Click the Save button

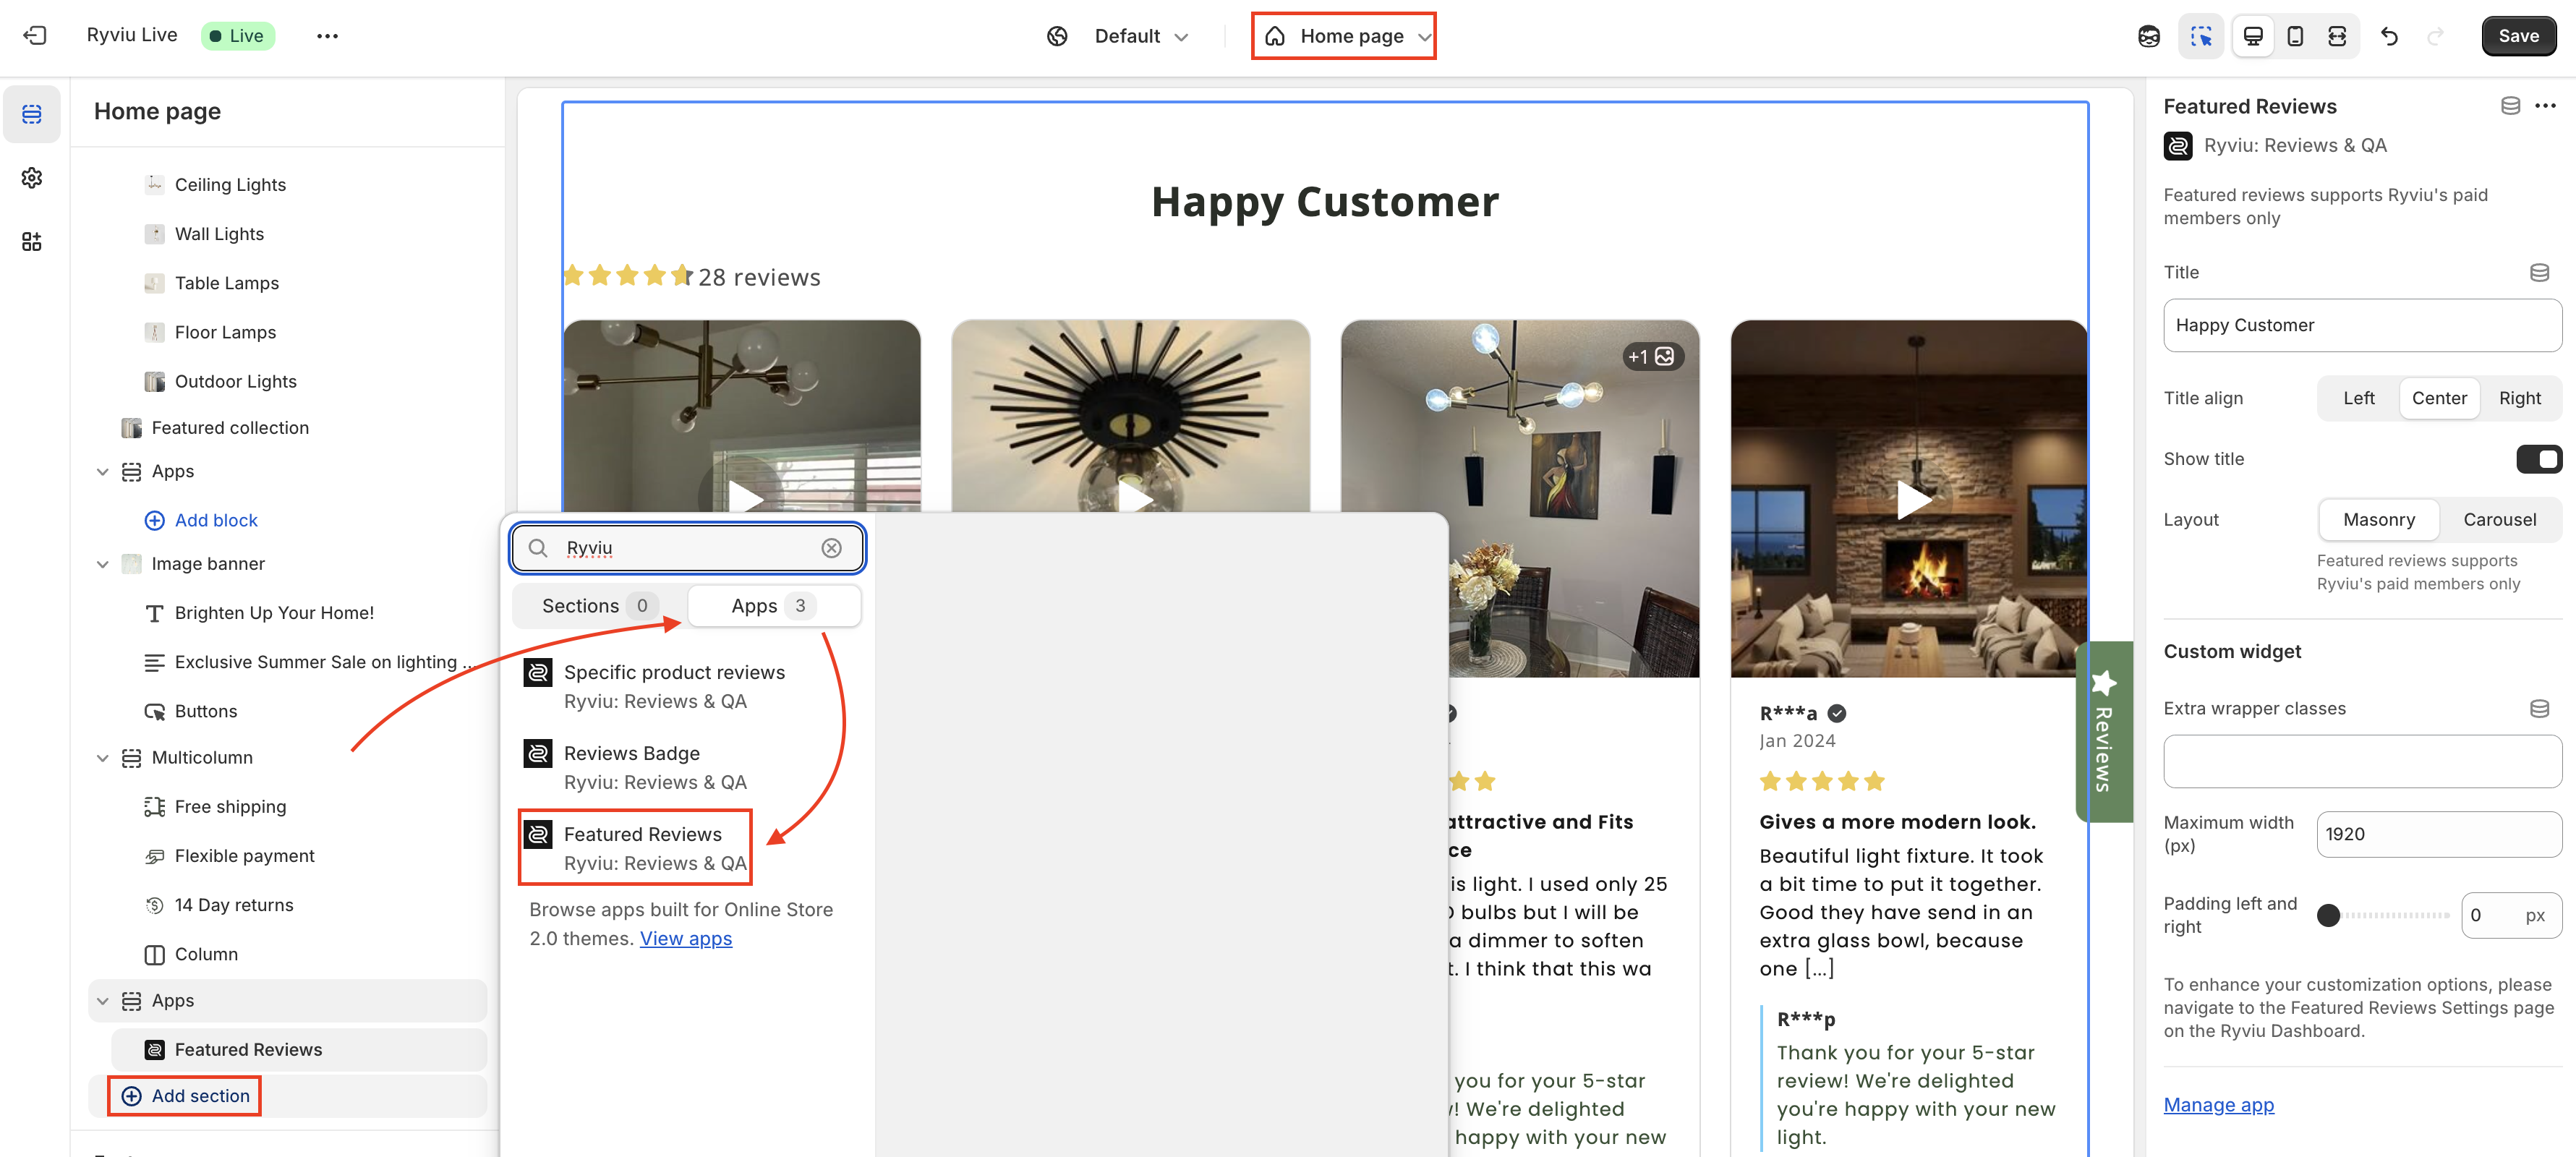pos(2518,36)
